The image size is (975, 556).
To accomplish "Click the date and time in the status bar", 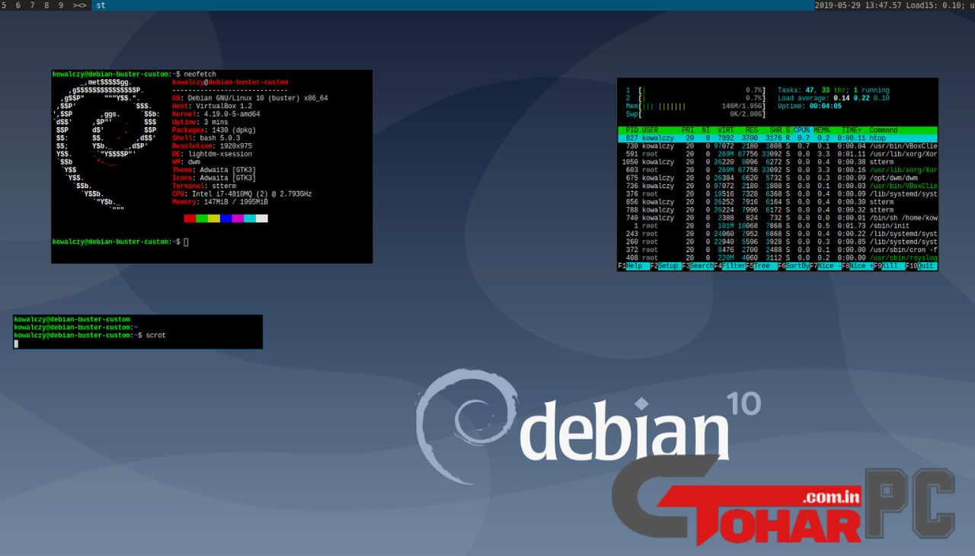I will click(858, 5).
